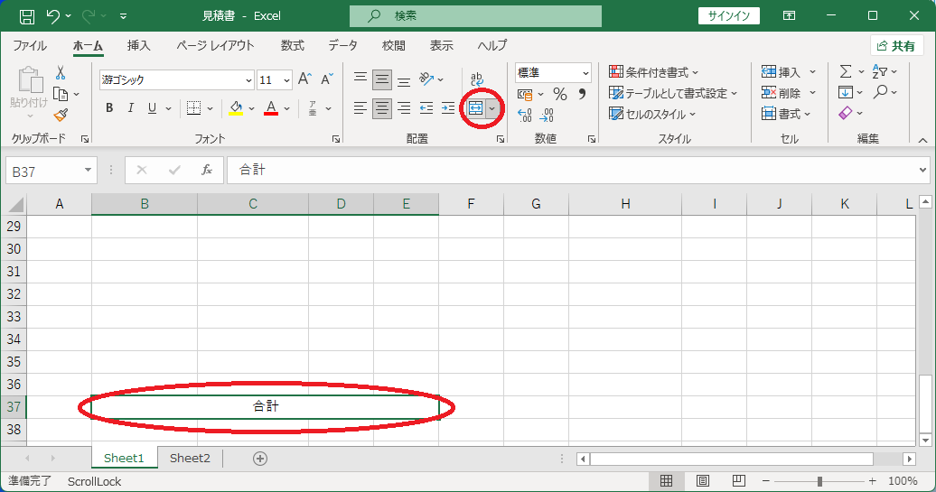Undo the last action
This screenshot has height=492, width=936.
click(53, 16)
